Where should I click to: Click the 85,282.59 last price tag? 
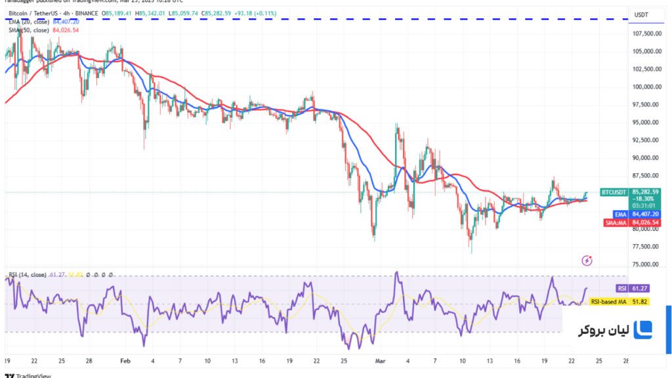[x=645, y=192]
